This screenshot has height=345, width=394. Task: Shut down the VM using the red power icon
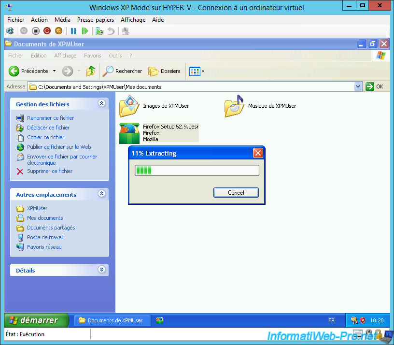pos(47,31)
